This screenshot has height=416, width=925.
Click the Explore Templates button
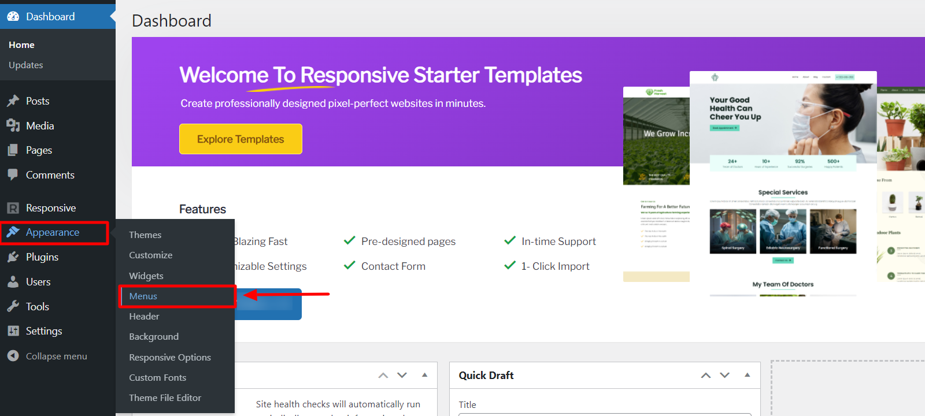pos(240,139)
